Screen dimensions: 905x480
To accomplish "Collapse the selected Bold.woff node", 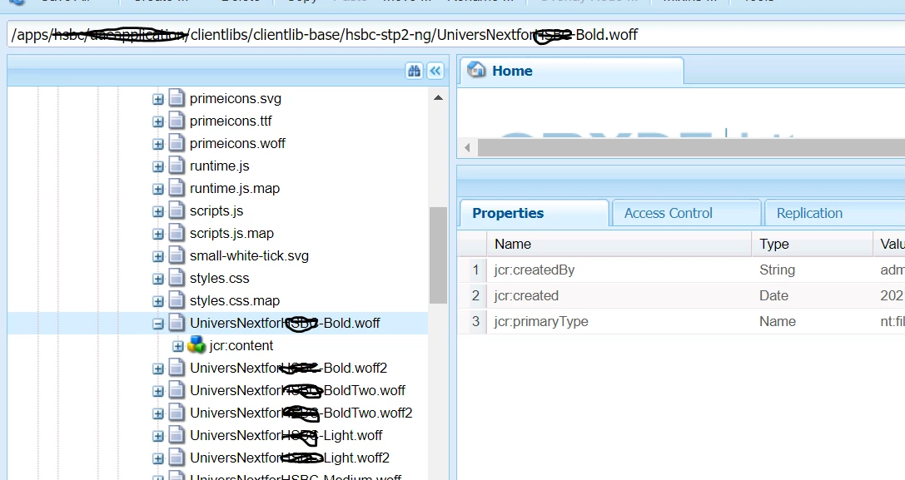I will (x=157, y=324).
